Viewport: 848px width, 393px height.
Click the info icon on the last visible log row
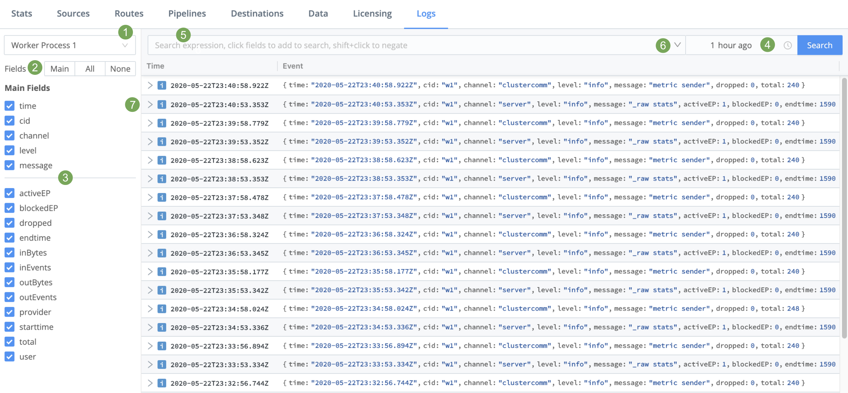(x=162, y=383)
